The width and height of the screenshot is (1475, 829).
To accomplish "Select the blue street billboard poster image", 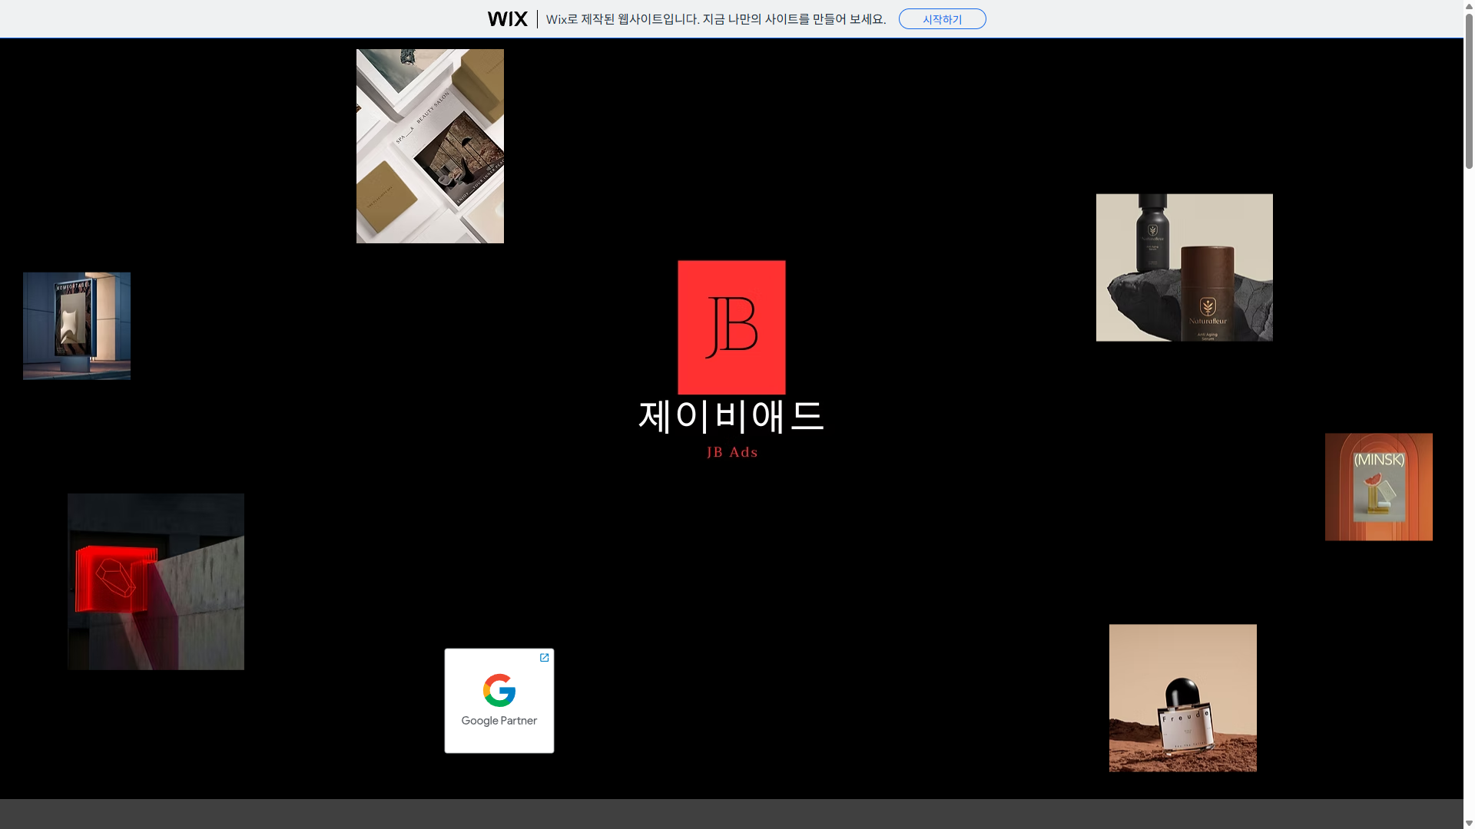I will [77, 326].
